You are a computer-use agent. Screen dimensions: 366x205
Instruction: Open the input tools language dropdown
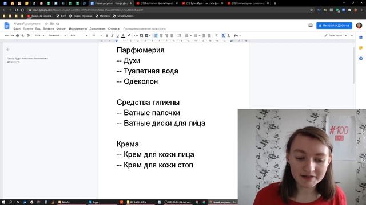tap(237, 35)
